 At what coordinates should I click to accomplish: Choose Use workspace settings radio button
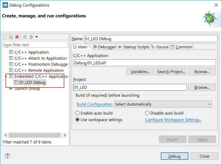pyautogui.click(x=77, y=120)
